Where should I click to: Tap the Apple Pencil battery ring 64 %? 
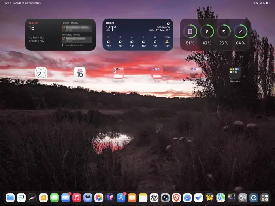pos(241,31)
